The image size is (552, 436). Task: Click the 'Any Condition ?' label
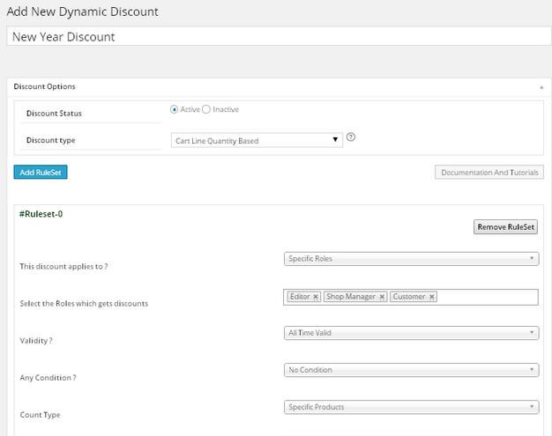[x=48, y=378]
